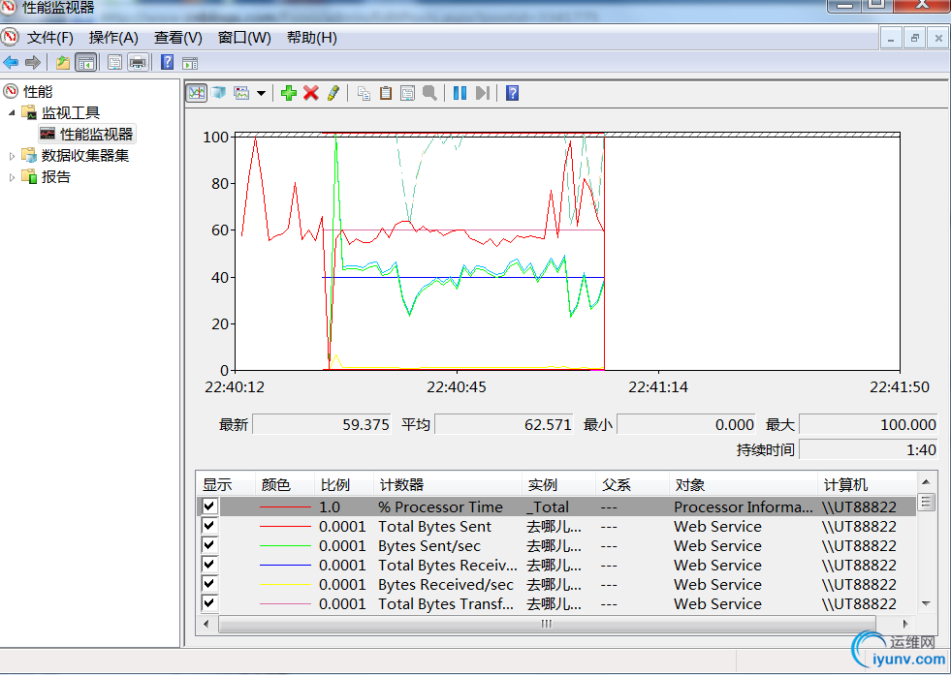Open Help from the console toolbar question-mark icon
Screen dimensions: 951x675
[167, 62]
